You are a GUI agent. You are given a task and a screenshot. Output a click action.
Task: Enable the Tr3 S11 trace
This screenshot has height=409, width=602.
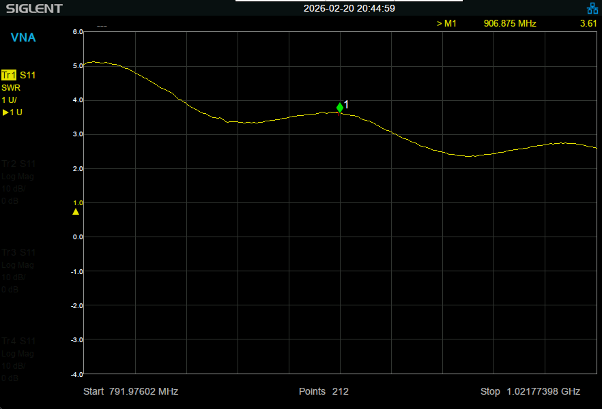tap(18, 252)
